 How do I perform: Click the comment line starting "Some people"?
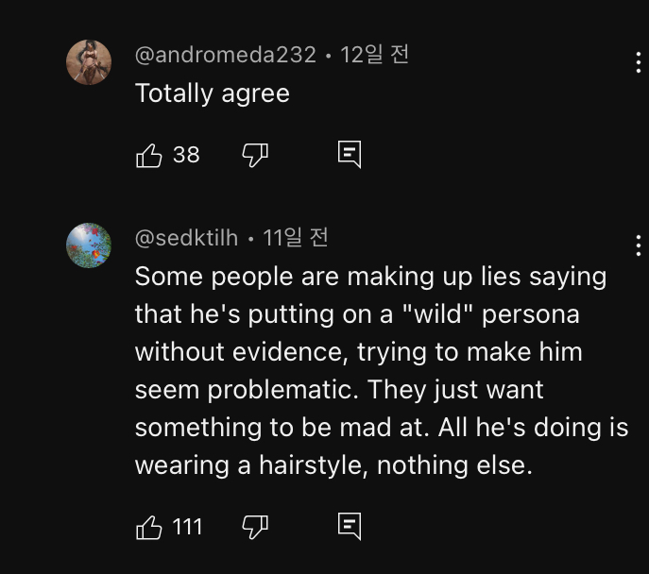coord(370,277)
